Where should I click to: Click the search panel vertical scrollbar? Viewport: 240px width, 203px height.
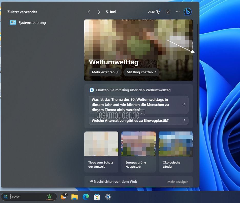click(x=197, y=74)
